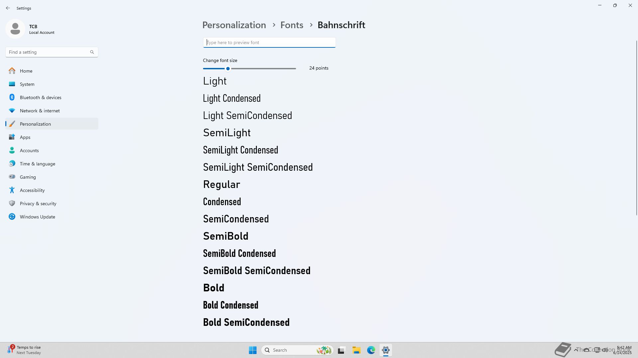
Task: Open the Gaming settings section
Action: pos(28,177)
